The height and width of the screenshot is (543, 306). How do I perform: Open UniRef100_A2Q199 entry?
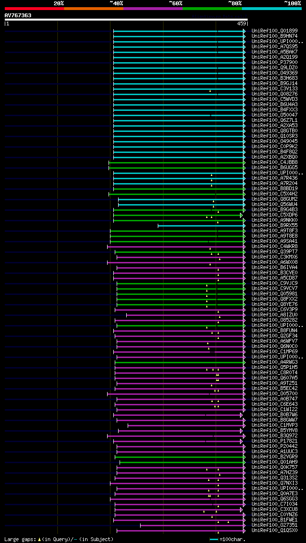pos(274,57)
